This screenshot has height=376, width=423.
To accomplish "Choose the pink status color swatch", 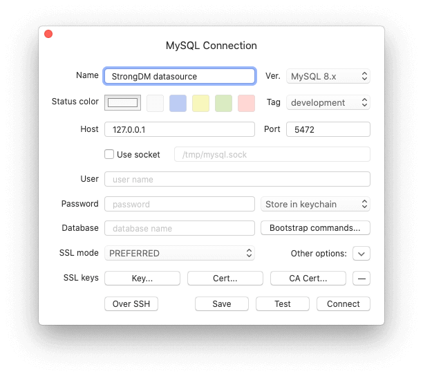I will coord(246,103).
